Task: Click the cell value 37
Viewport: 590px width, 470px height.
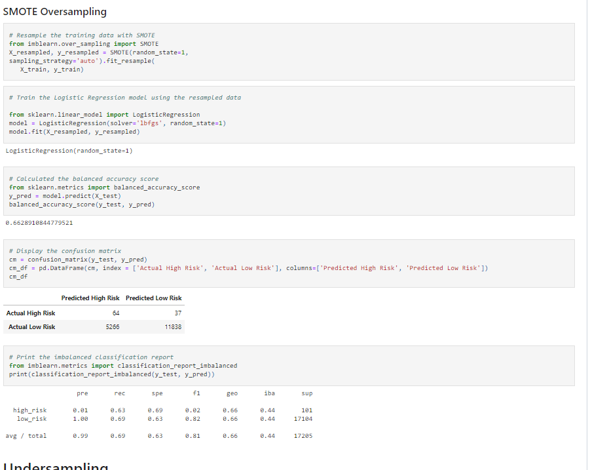Action: click(x=178, y=313)
